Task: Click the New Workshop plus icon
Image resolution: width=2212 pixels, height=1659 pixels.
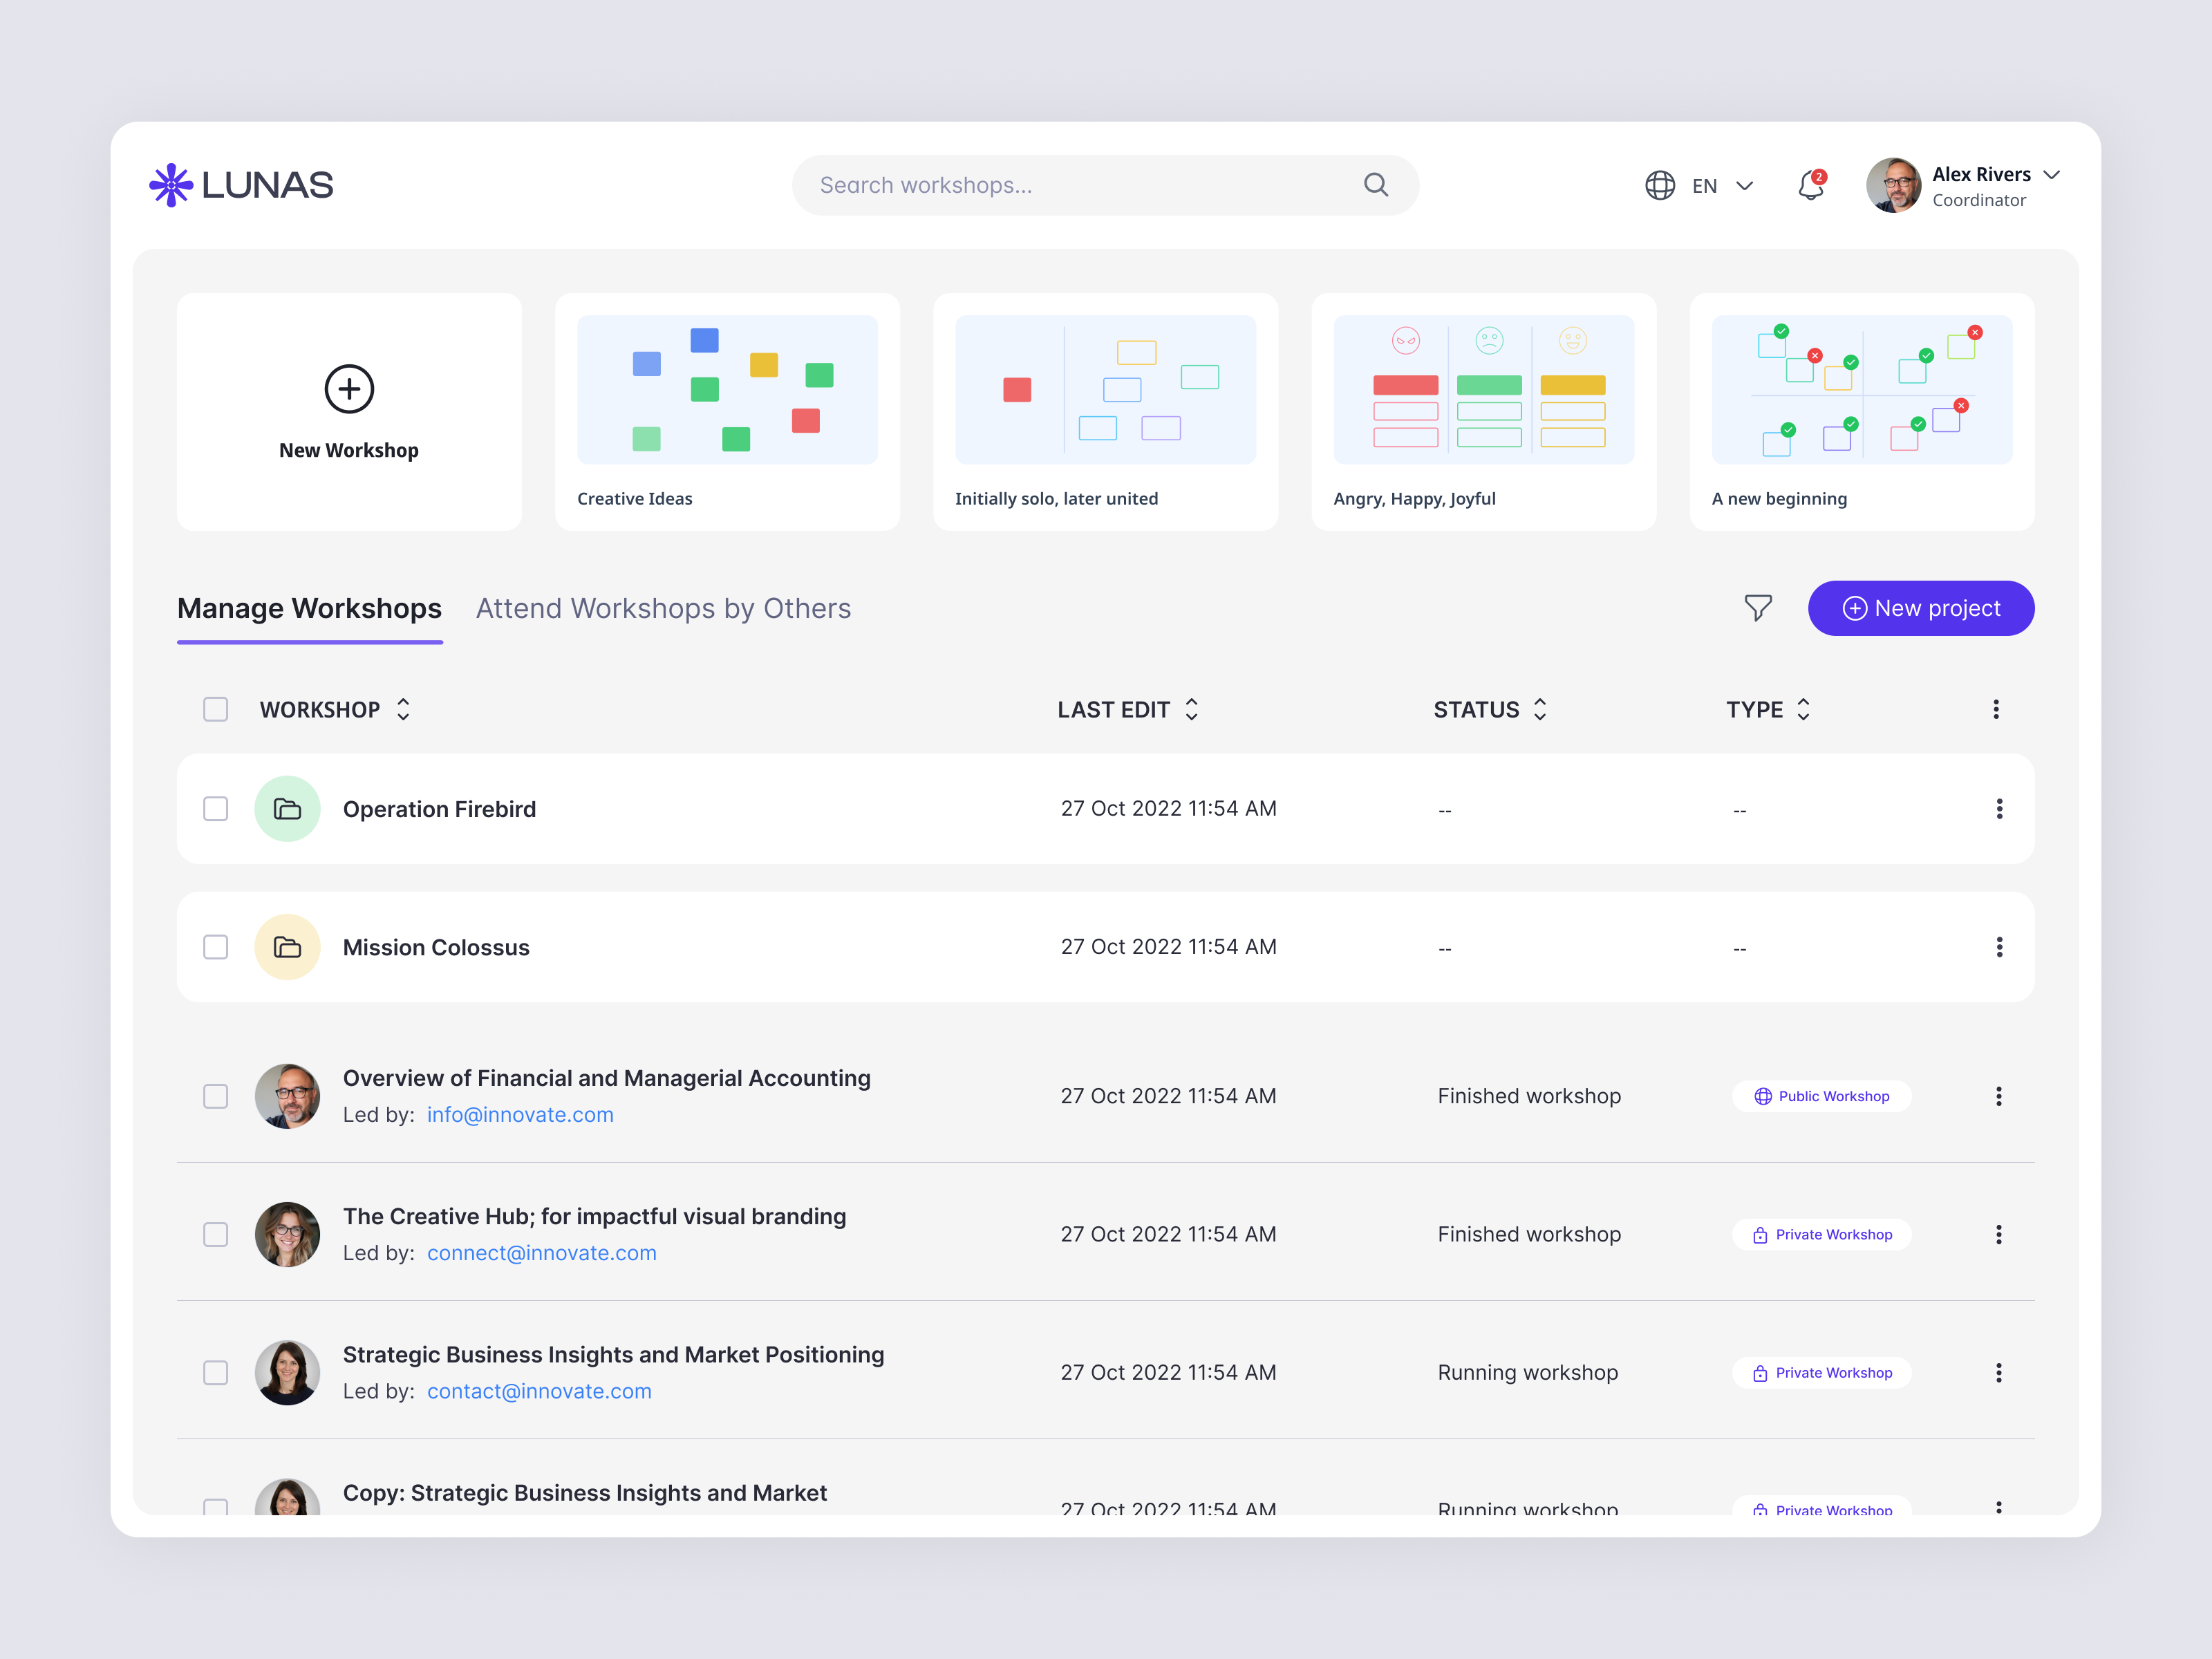Action: pos(348,390)
